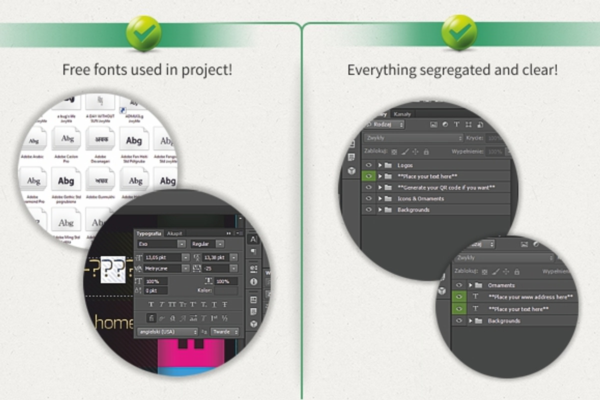Click the pixel layer filter icon above Logos
The height and width of the screenshot is (400, 600).
433,124
